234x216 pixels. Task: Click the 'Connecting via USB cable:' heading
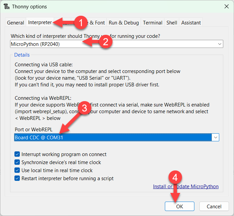(x=44, y=65)
